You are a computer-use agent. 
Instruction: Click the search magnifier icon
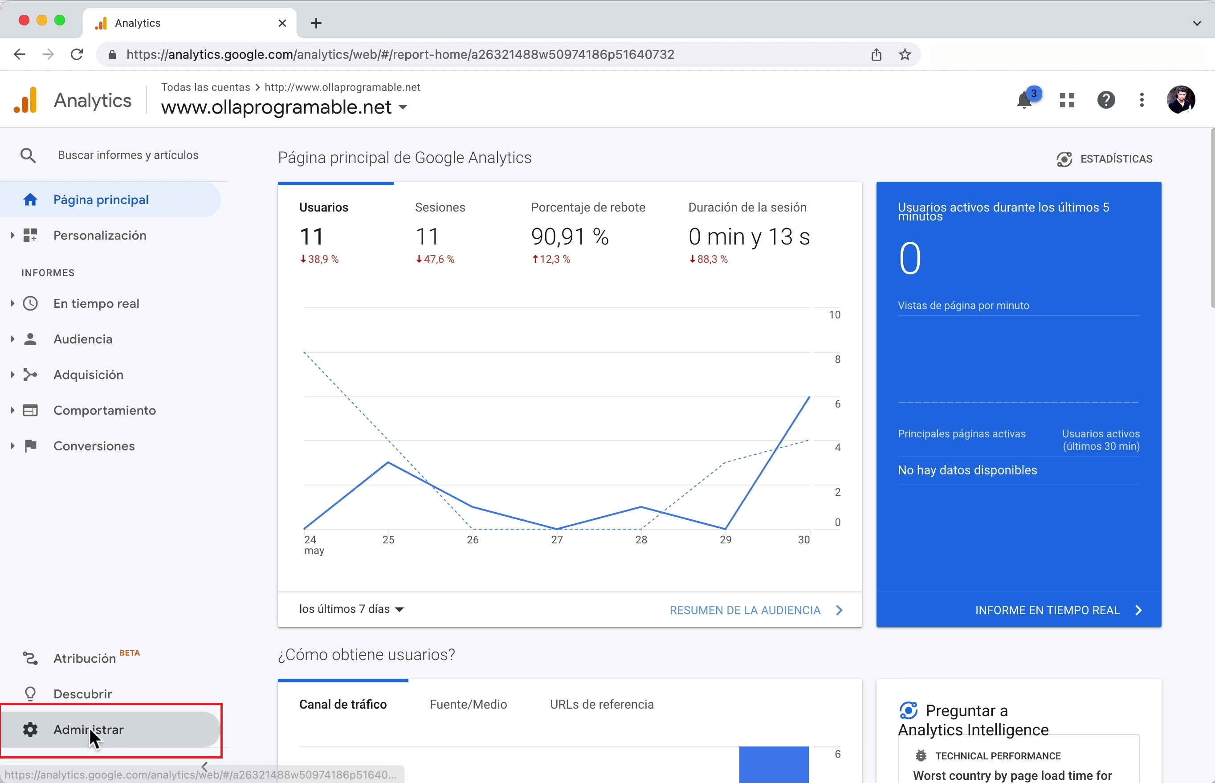tap(28, 155)
